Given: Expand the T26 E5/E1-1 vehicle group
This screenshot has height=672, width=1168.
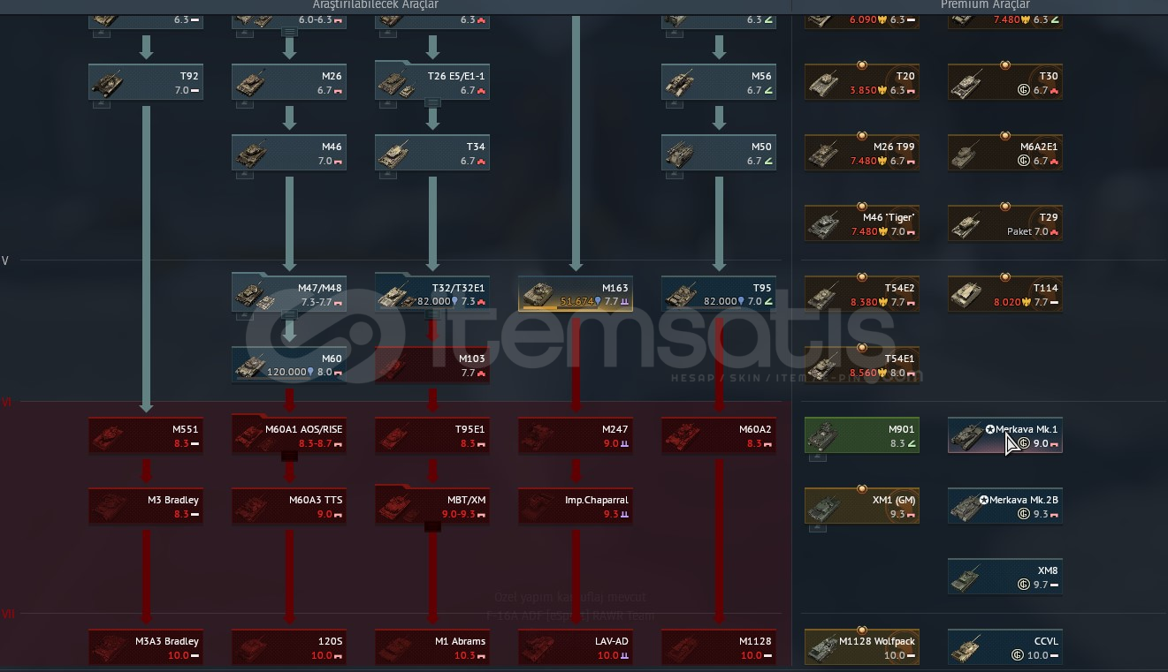Looking at the screenshot, I should pos(432,102).
